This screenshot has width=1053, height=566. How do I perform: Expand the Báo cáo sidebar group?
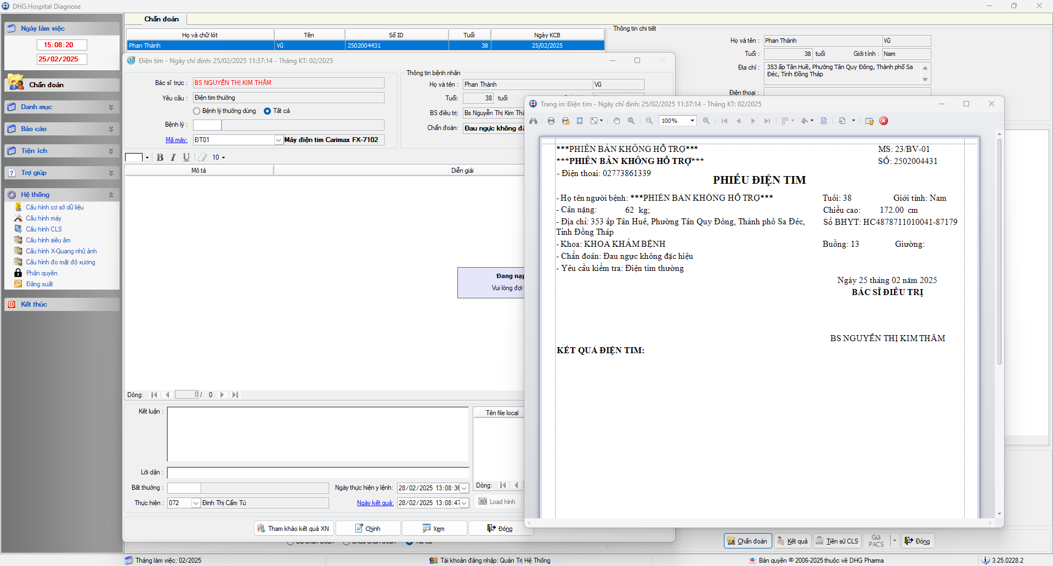63,129
